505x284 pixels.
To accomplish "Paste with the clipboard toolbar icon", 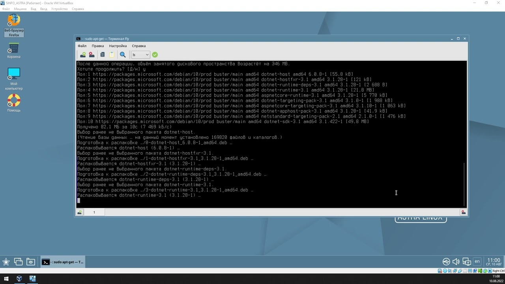I will (112, 55).
